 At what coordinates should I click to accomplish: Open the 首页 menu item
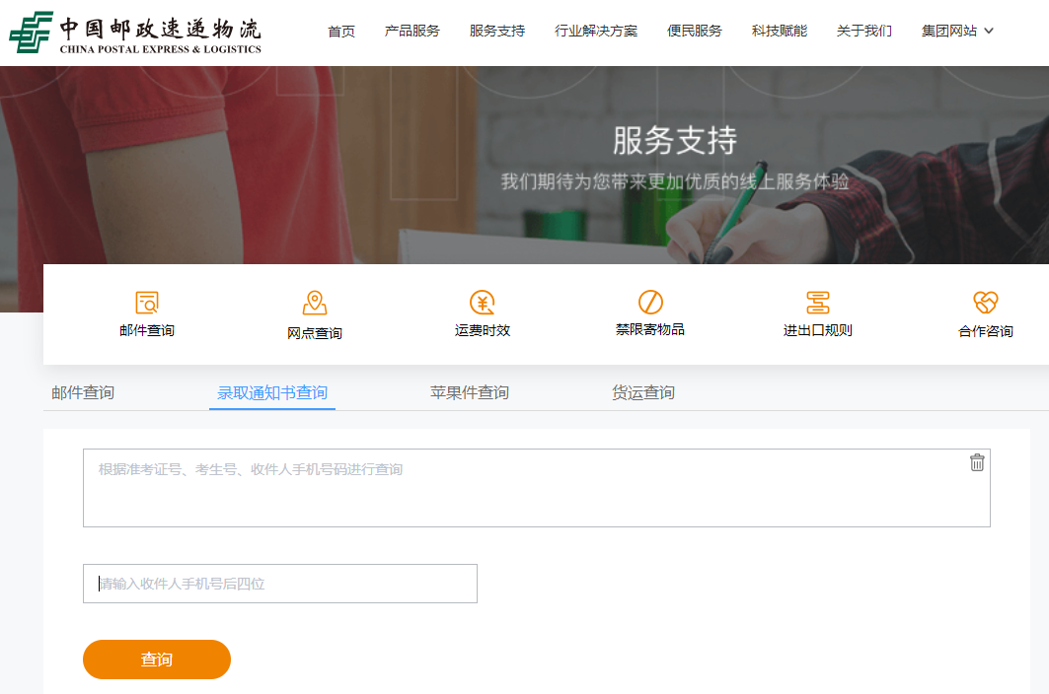[x=341, y=32]
